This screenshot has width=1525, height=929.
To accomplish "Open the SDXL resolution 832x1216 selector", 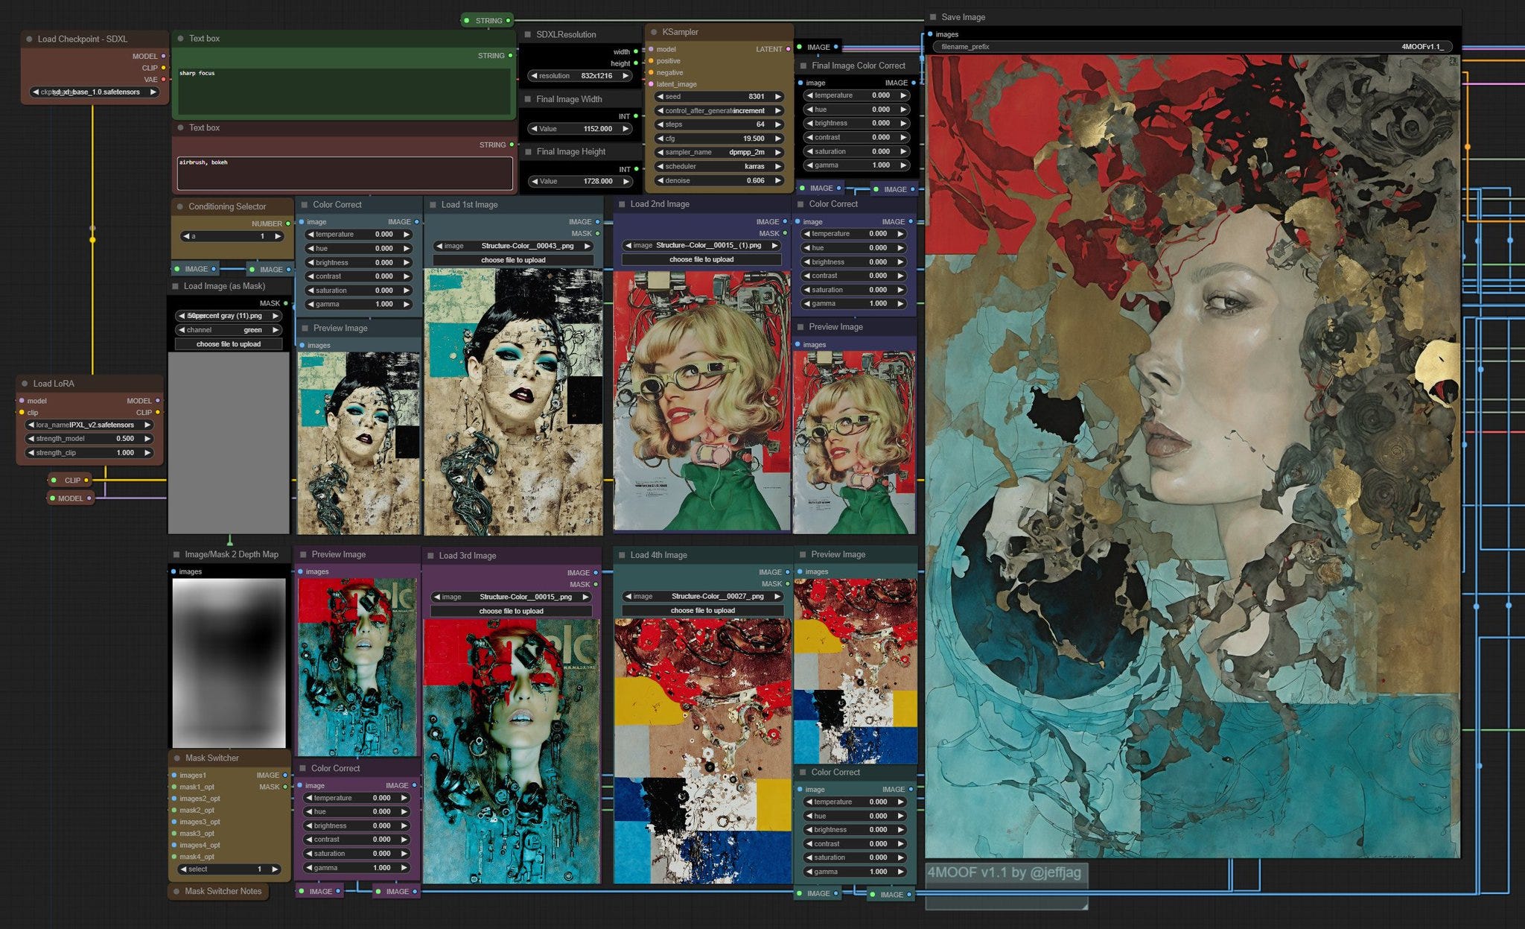I will pyautogui.click(x=579, y=76).
